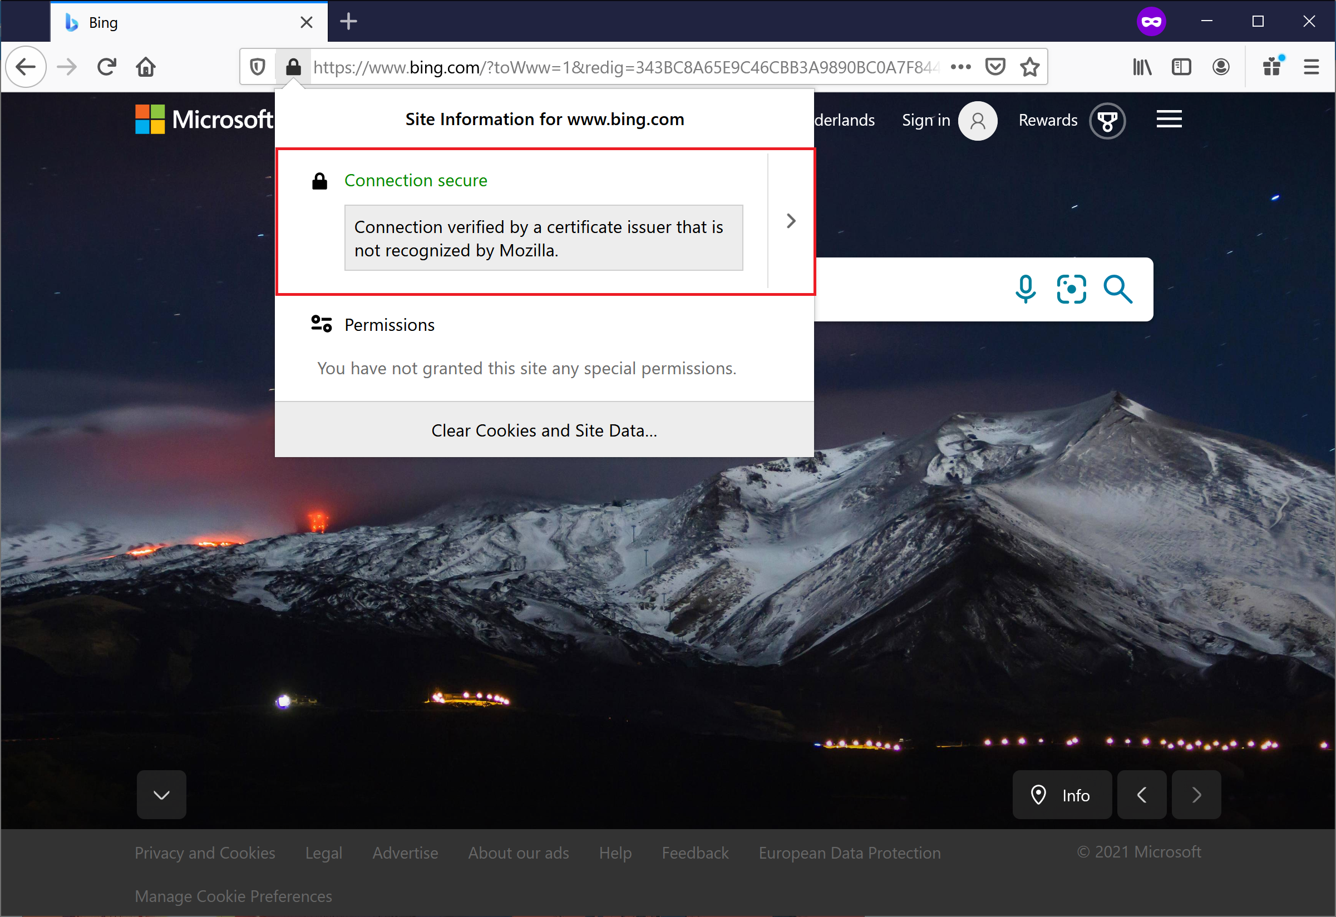
Task: Click the visual search camera icon
Action: point(1072,289)
